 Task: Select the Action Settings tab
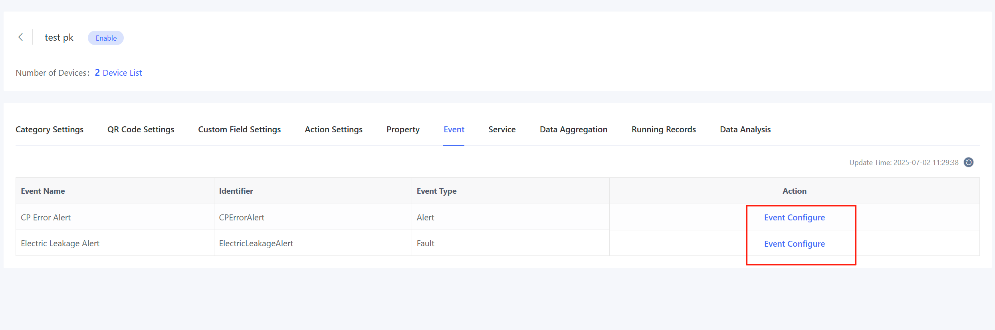[333, 130]
